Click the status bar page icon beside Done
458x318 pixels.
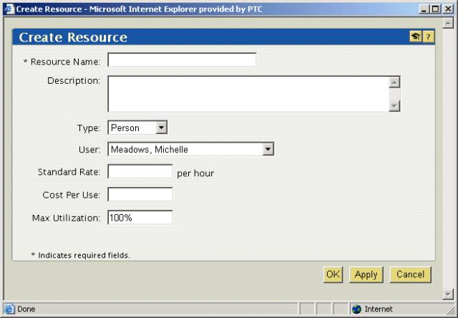pos(9,309)
